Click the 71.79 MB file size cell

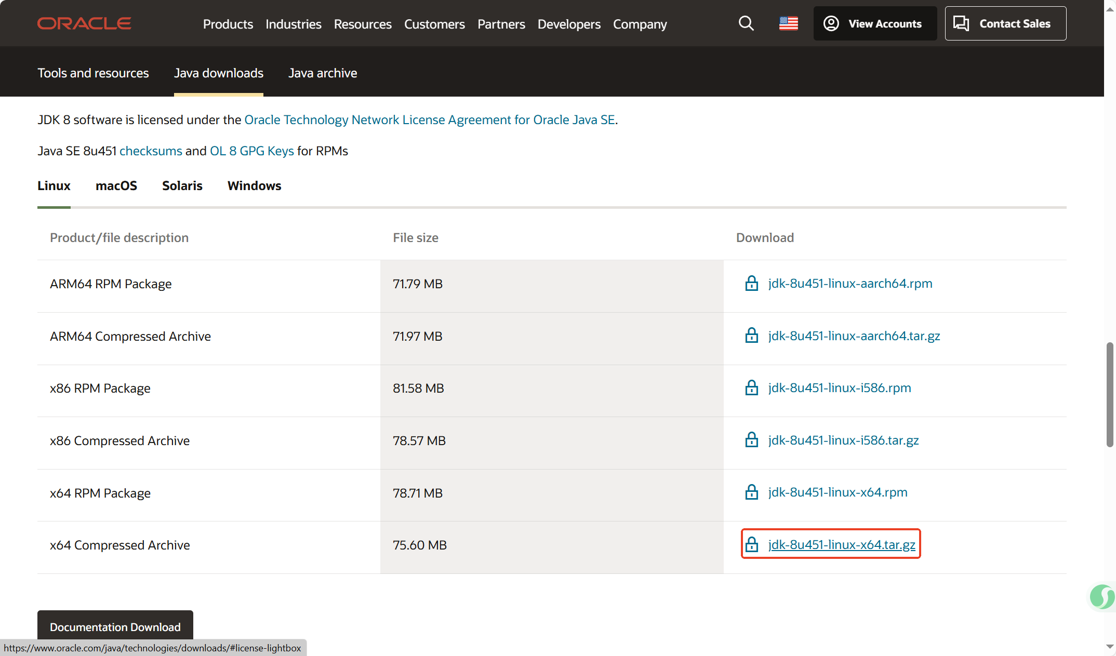pos(552,286)
